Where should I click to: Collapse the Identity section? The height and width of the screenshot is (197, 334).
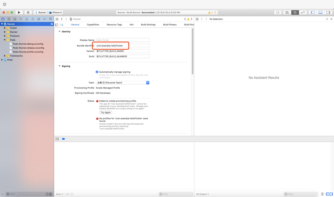tap(59, 32)
